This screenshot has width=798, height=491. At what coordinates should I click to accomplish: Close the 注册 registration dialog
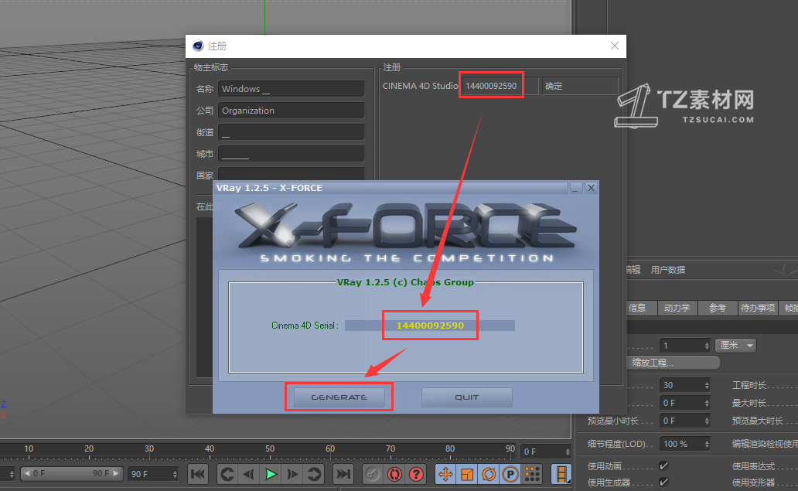coord(614,46)
